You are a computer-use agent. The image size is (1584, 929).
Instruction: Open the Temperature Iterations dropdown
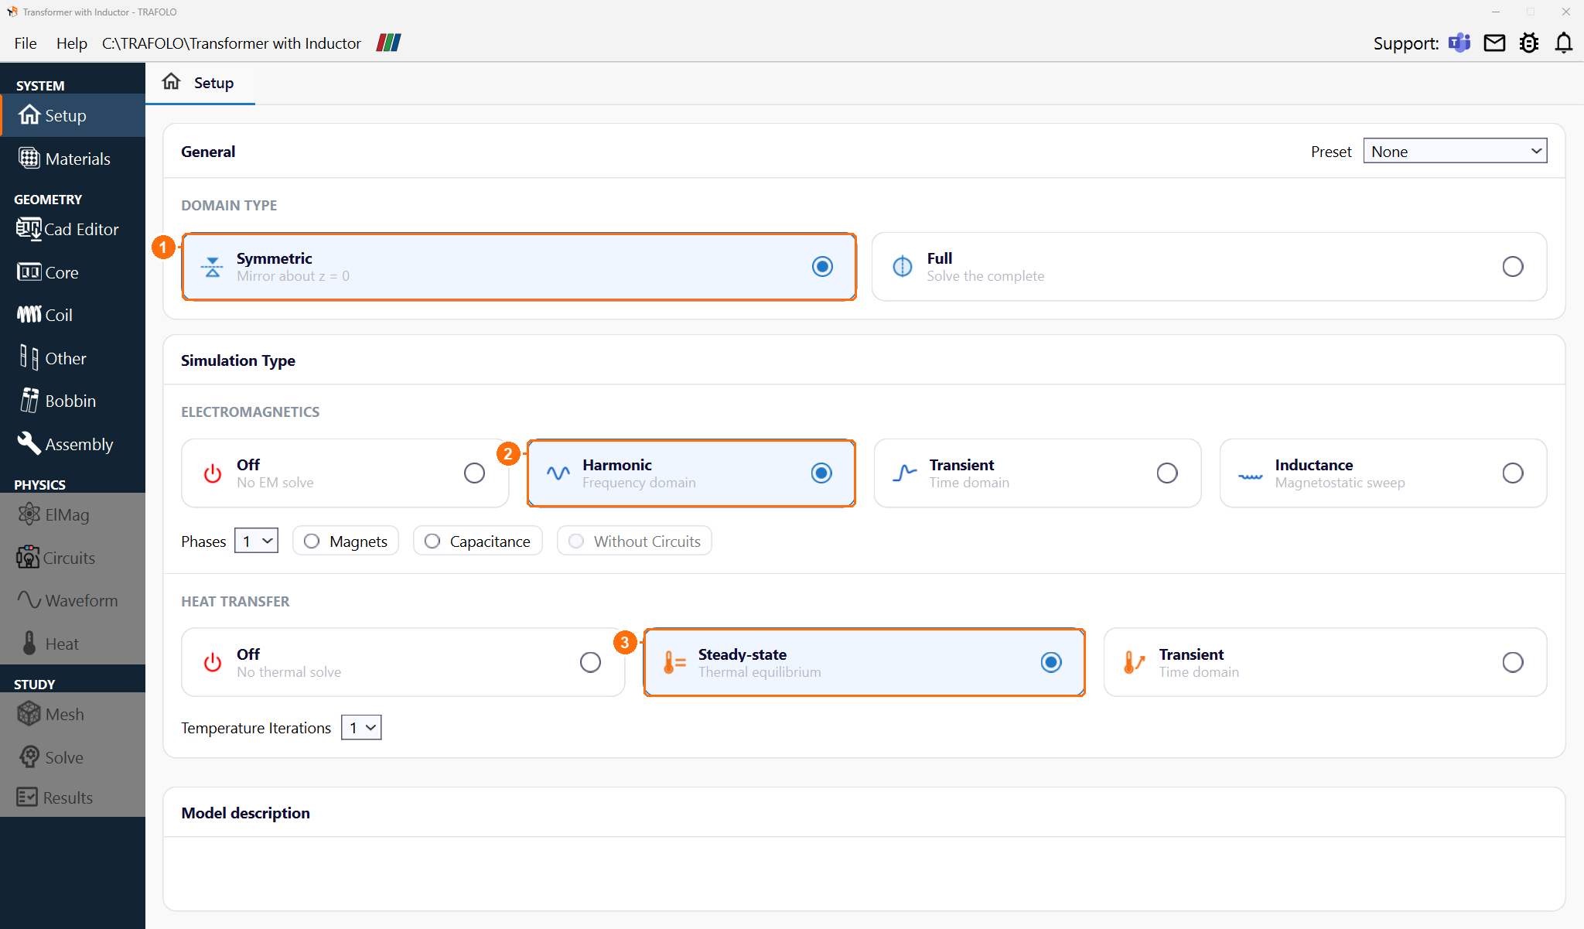[361, 727]
